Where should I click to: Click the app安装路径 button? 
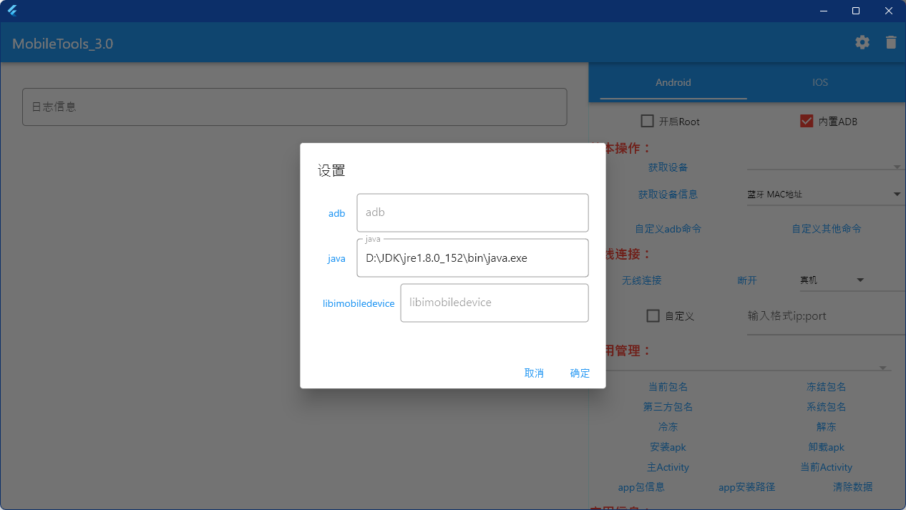pyautogui.click(x=746, y=487)
